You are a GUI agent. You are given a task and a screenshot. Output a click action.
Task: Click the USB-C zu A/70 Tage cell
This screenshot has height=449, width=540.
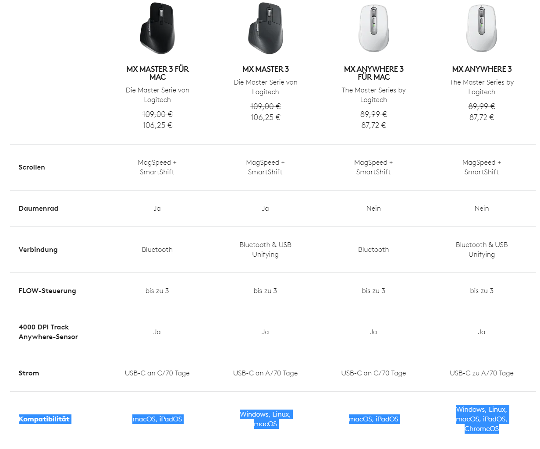tap(482, 373)
